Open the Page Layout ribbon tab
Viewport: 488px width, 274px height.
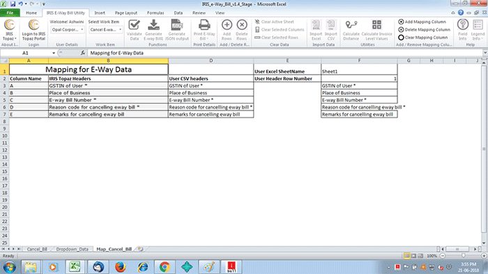pos(125,13)
